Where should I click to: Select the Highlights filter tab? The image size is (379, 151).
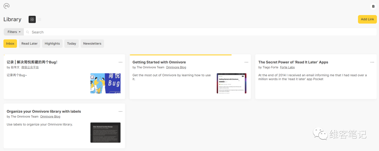52,44
